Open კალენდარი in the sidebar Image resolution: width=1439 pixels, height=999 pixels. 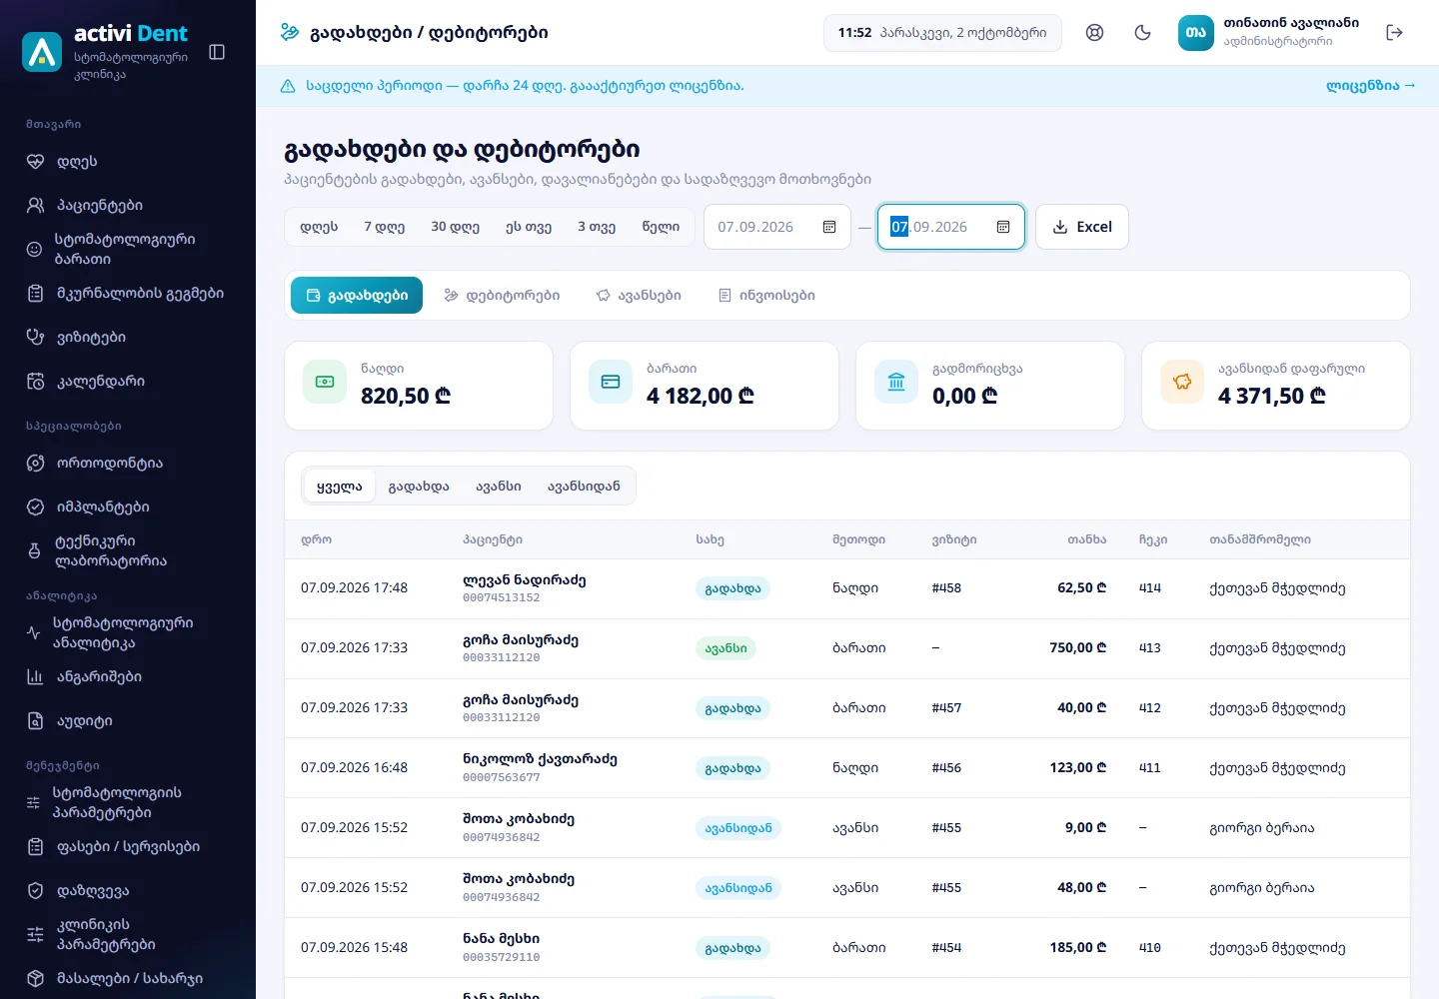click(128, 381)
